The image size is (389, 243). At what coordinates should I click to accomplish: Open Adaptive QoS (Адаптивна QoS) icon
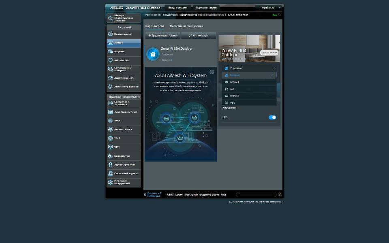coord(110,78)
